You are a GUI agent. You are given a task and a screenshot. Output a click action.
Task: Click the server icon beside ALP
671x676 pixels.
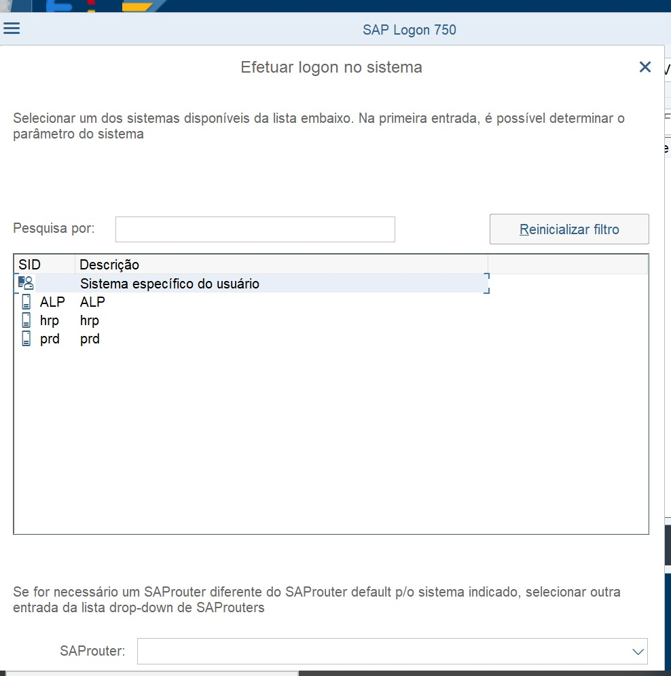click(x=26, y=302)
